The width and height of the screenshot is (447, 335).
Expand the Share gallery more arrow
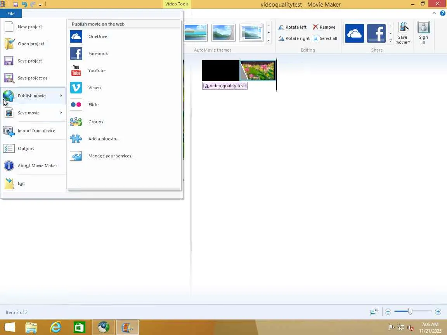(391, 41)
